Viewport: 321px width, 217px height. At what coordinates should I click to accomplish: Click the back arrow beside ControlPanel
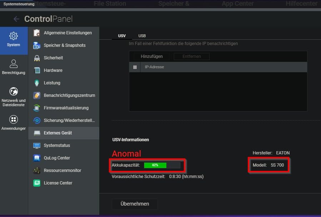click(16, 19)
